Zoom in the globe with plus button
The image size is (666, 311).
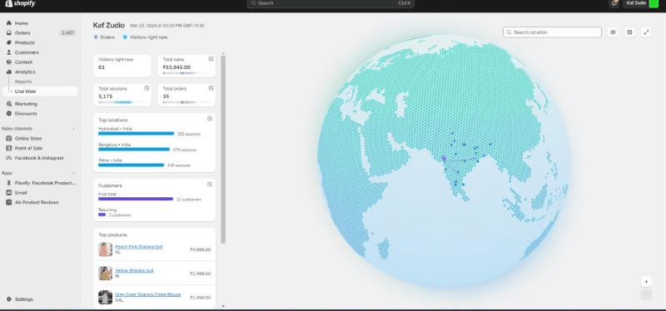(x=646, y=282)
